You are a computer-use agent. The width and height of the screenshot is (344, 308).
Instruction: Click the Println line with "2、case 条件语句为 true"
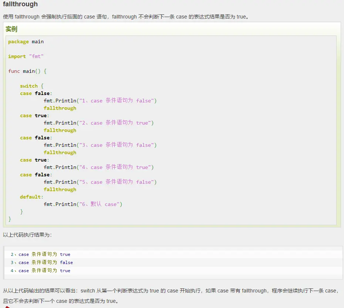[98, 123]
